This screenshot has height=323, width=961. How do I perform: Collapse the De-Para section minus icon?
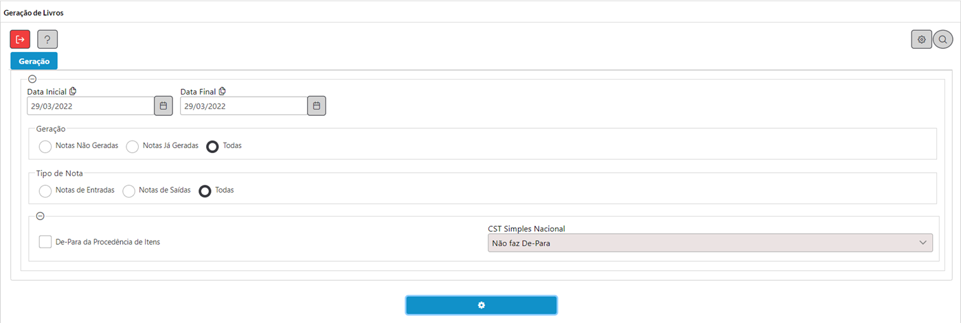40,216
